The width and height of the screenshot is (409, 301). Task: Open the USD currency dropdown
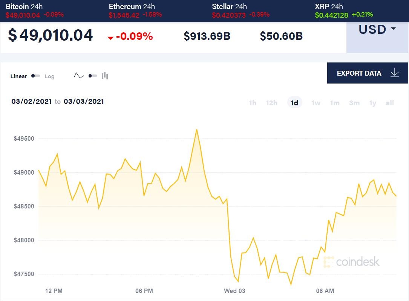[x=377, y=30]
